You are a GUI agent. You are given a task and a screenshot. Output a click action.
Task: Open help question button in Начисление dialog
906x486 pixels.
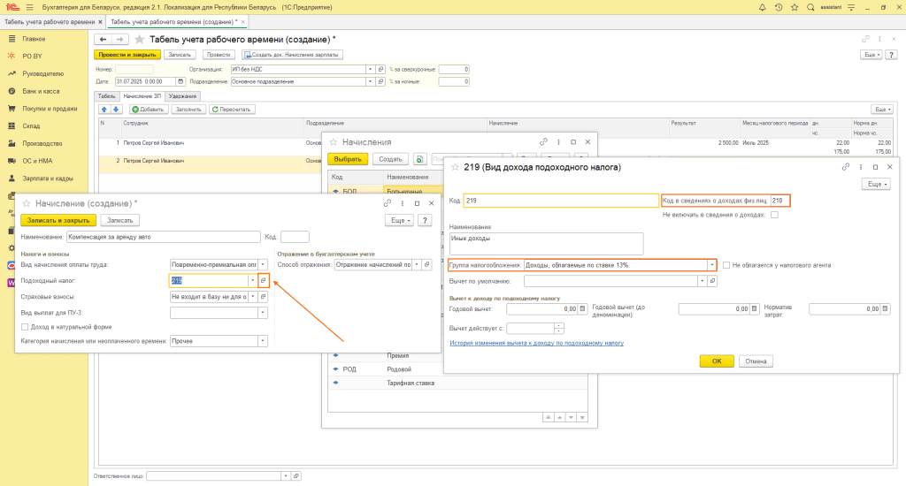(x=425, y=220)
